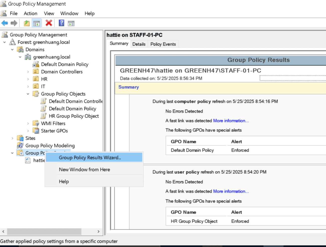The height and width of the screenshot is (247, 326).
Task: Expand the IT organizational unit
Action: 28,86
